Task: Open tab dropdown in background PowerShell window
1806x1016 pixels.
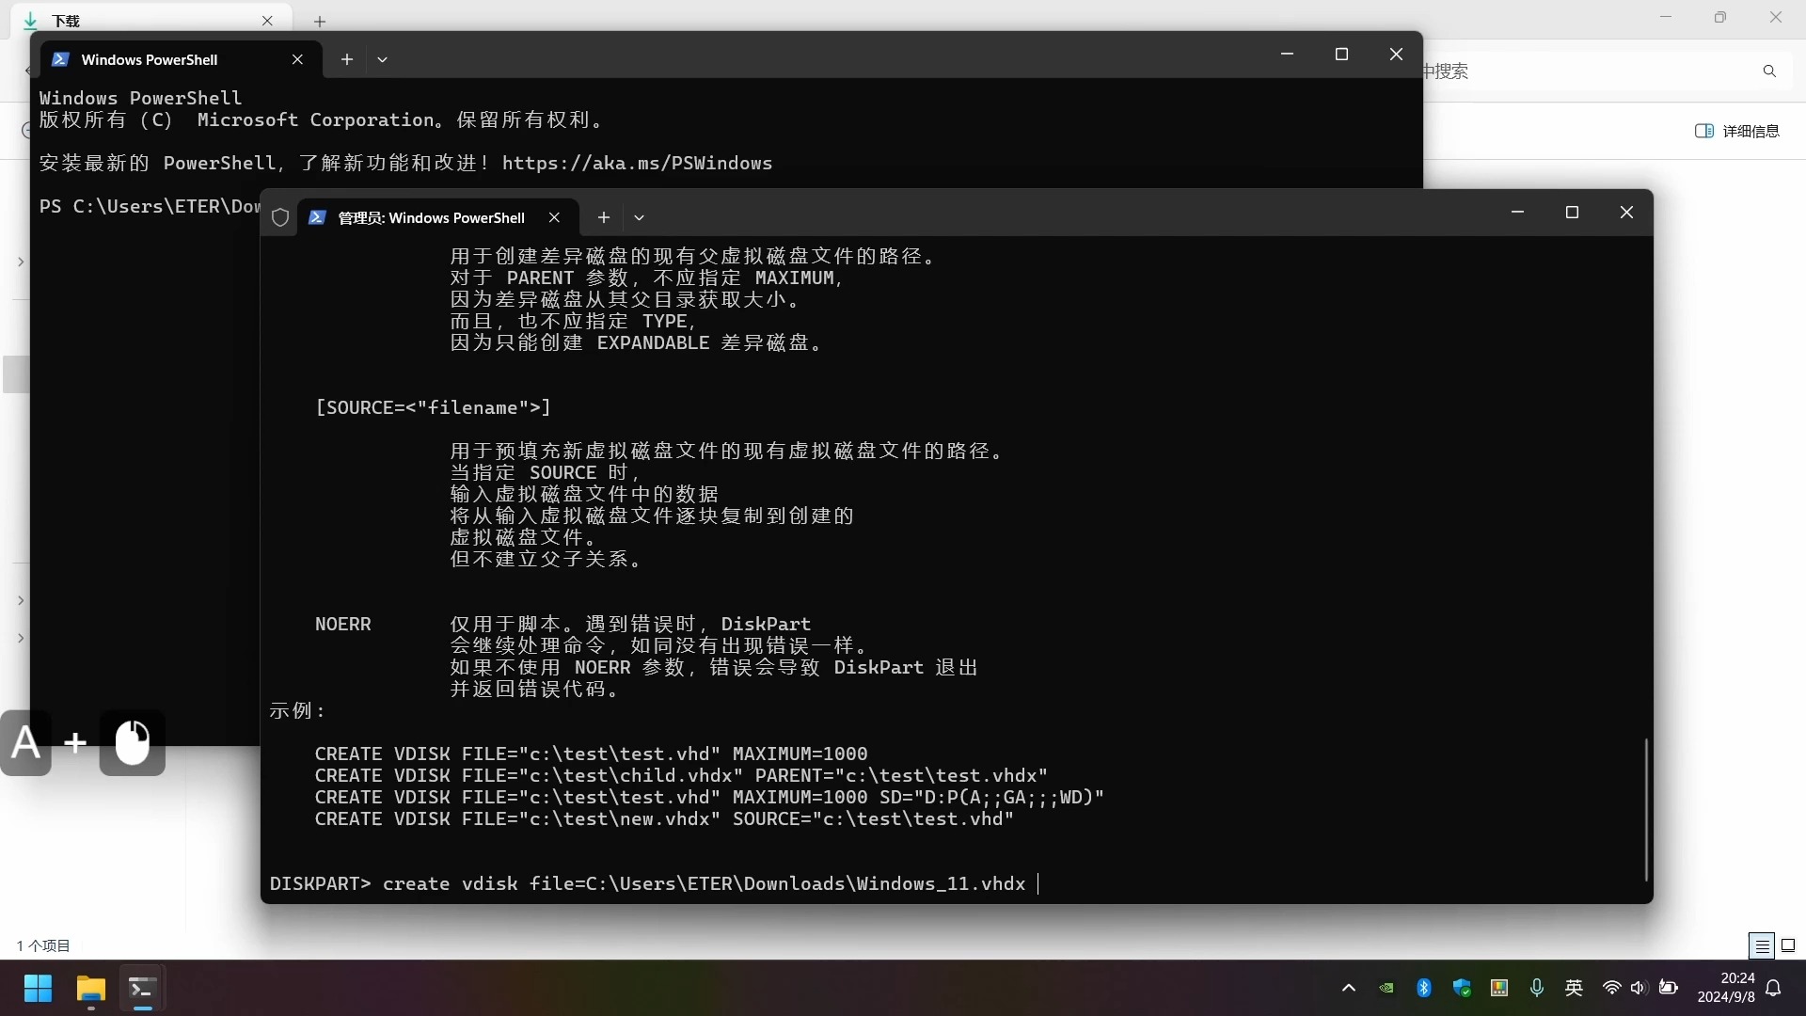Action: pyautogui.click(x=382, y=59)
